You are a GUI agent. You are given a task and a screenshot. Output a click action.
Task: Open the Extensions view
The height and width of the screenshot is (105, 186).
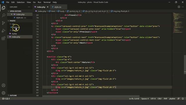[x=3, y=38]
